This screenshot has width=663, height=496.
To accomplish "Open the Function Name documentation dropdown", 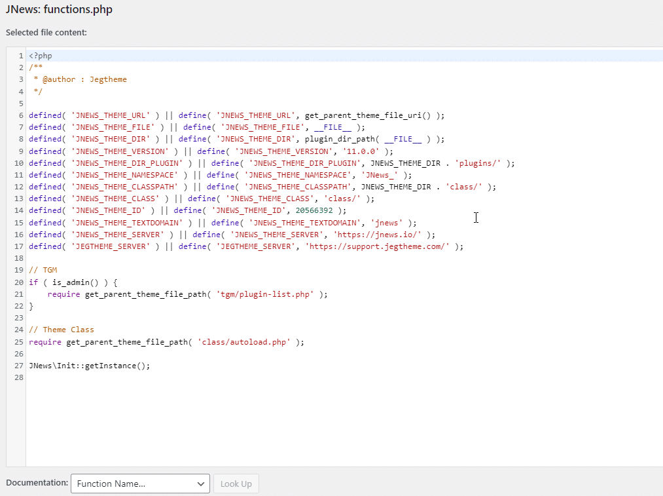I will coord(140,484).
